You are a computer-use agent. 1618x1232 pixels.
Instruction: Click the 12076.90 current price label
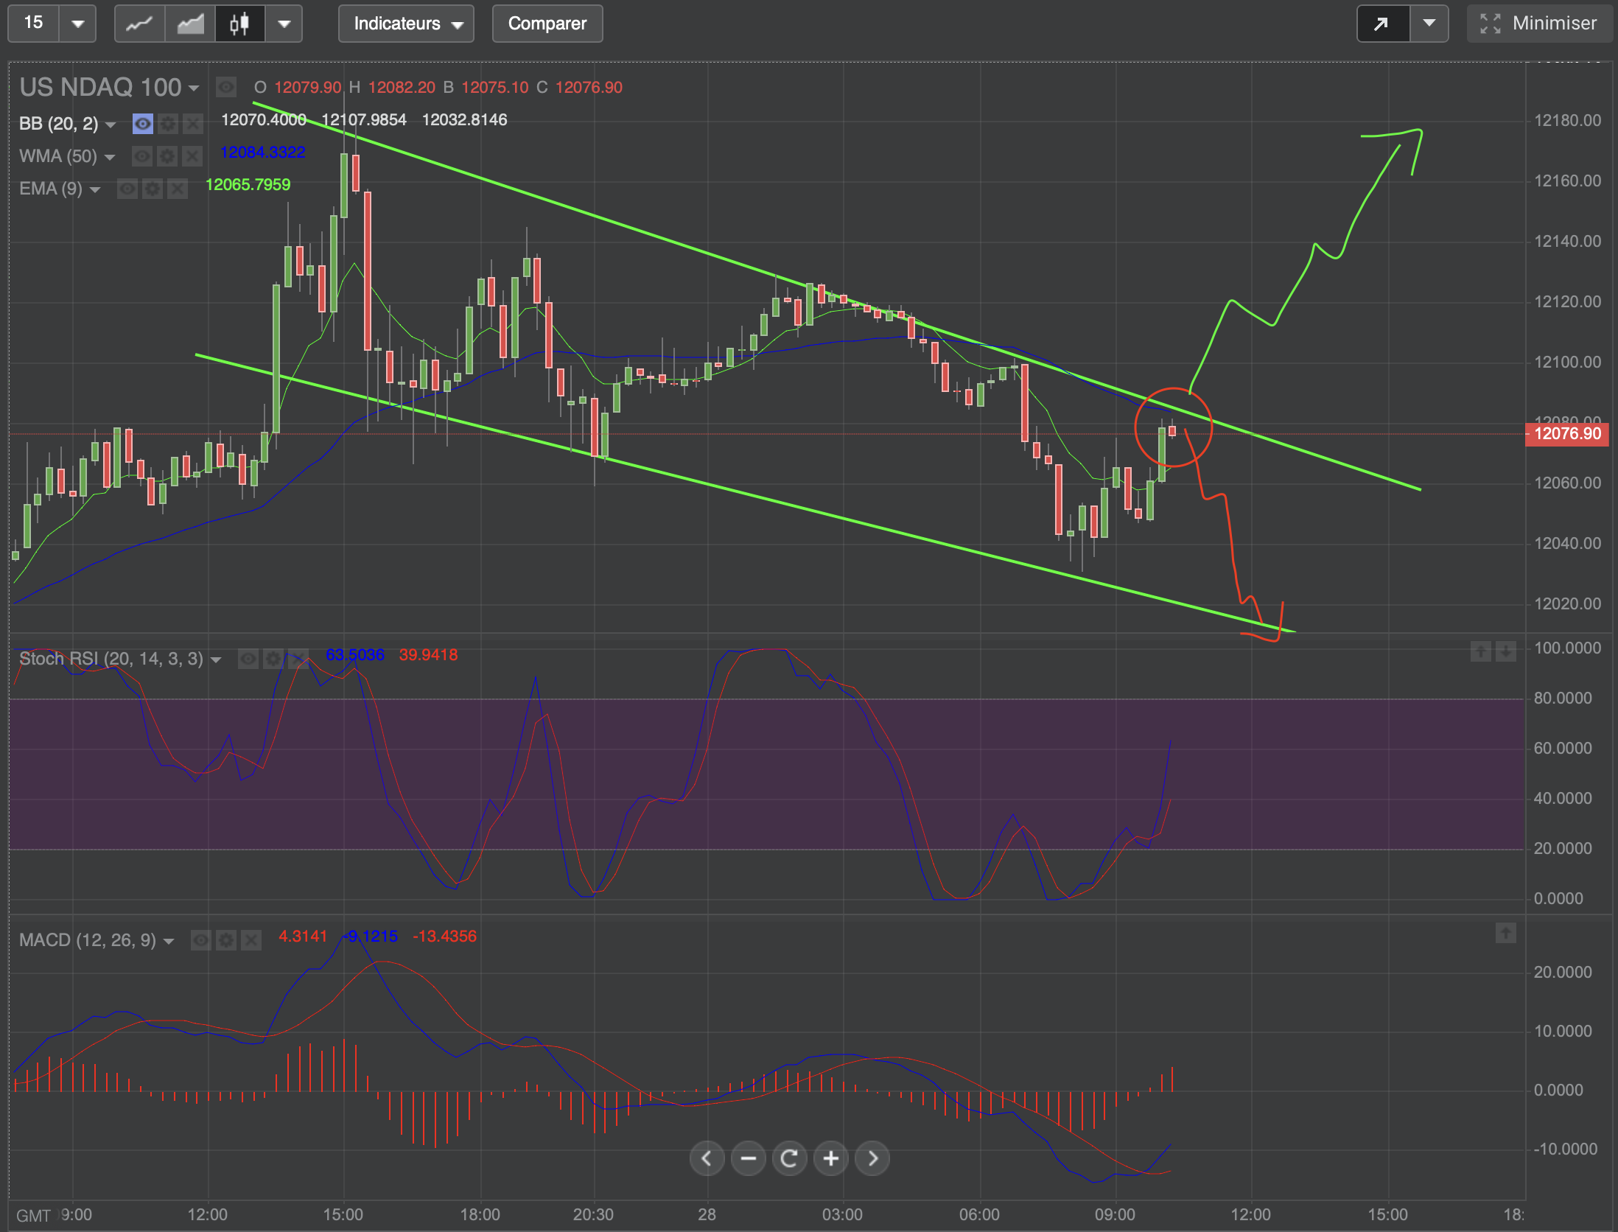coord(1568,433)
